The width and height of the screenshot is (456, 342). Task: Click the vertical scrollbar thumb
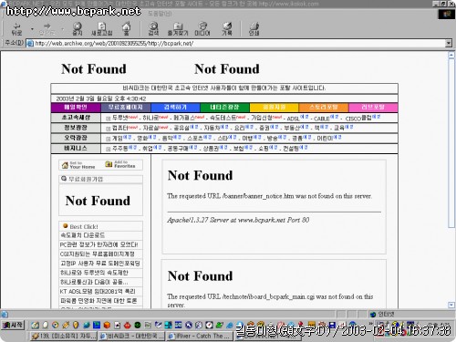pyautogui.click(x=451, y=143)
